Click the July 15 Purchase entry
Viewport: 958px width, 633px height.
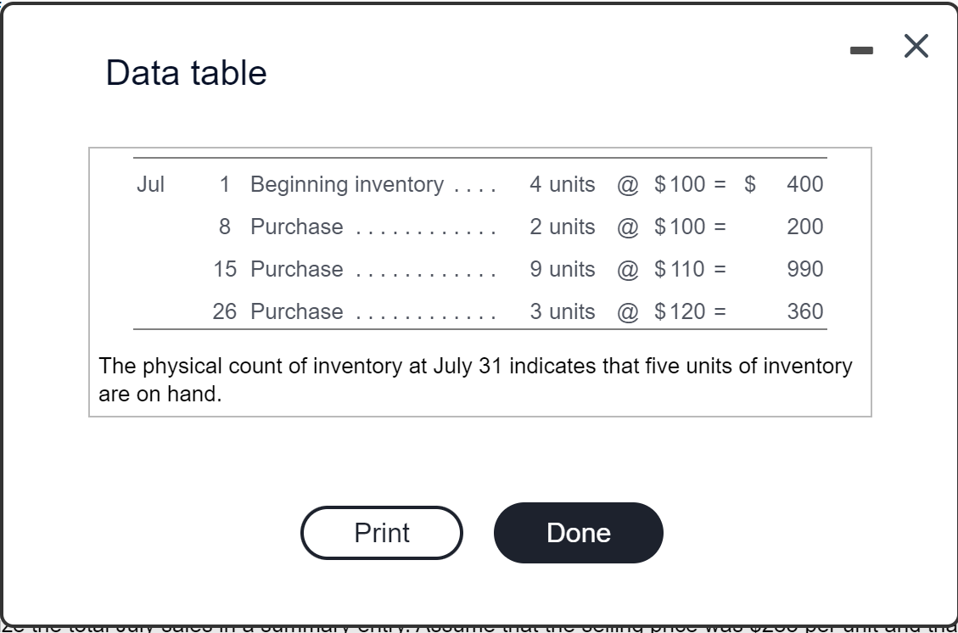pyautogui.click(x=295, y=269)
